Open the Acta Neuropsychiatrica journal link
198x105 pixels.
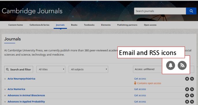(21, 79)
